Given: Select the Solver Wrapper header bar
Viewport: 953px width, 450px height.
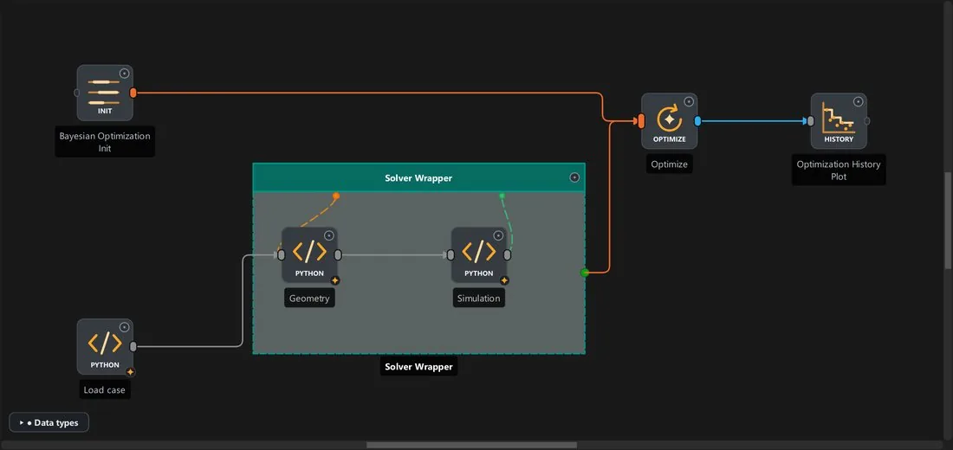Looking at the screenshot, I should click(x=418, y=178).
